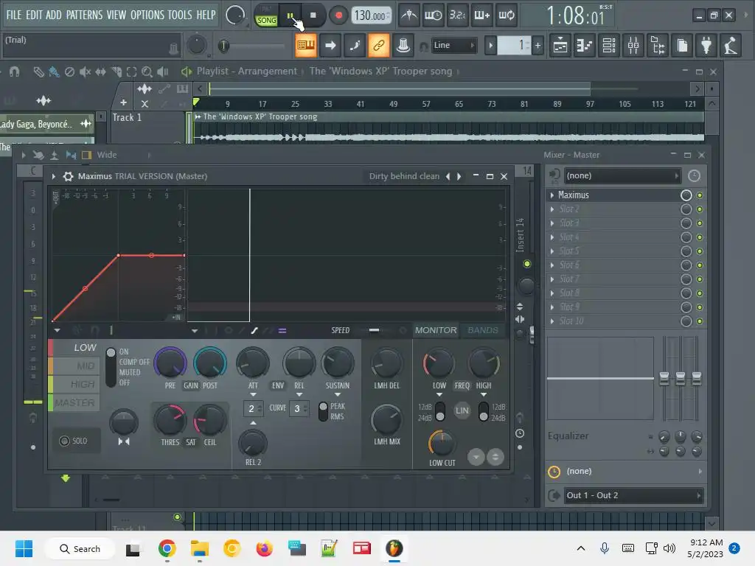The height and width of the screenshot is (566, 755).
Task: Open the OPTIONS menu
Action: tap(147, 15)
